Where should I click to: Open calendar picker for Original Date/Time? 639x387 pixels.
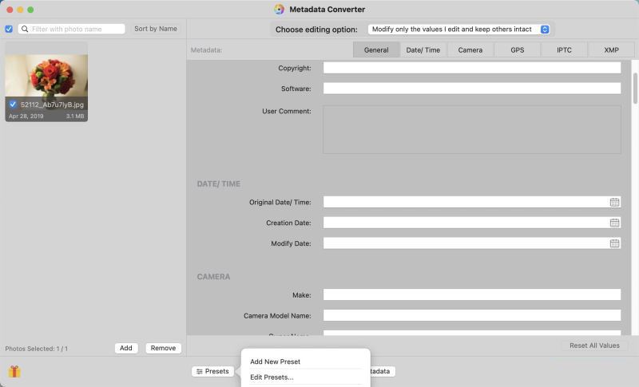pos(614,202)
